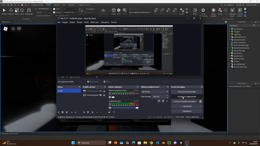Screen dimensions: 260x146
Task: Expand the StarterPlayer node in Explorer
Action: [230, 59]
